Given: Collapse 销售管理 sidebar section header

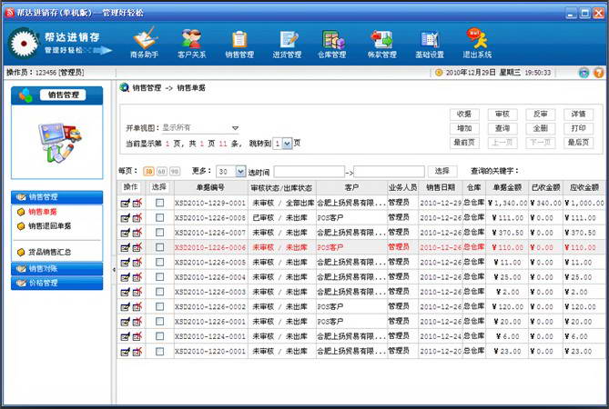Looking at the screenshot, I should (x=56, y=197).
